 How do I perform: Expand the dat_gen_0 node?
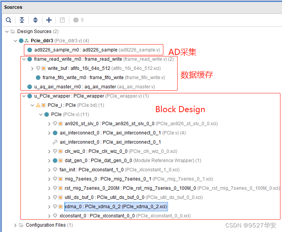click(49, 161)
